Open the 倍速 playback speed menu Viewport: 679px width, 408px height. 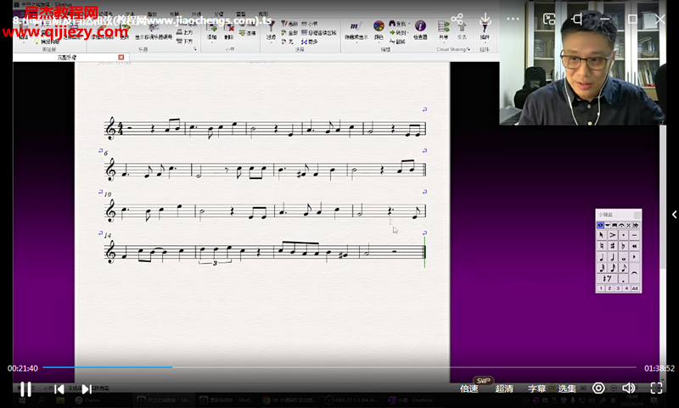tap(469, 388)
